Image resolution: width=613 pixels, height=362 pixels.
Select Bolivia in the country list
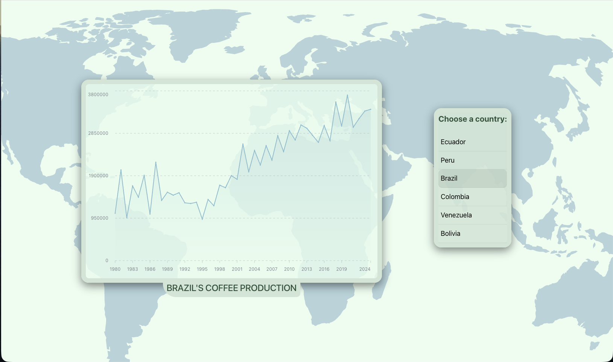pos(472,234)
